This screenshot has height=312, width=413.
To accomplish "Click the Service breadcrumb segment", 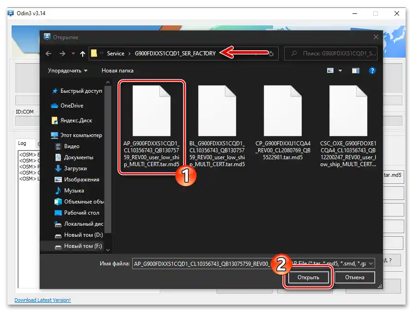I will 115,54.
